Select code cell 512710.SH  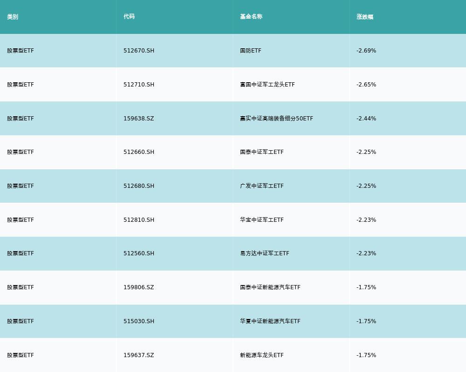(139, 85)
